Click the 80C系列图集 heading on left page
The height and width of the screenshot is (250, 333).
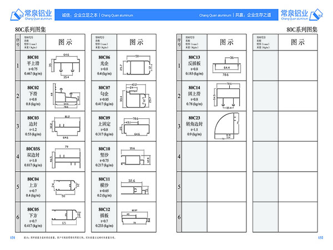point(31,29)
